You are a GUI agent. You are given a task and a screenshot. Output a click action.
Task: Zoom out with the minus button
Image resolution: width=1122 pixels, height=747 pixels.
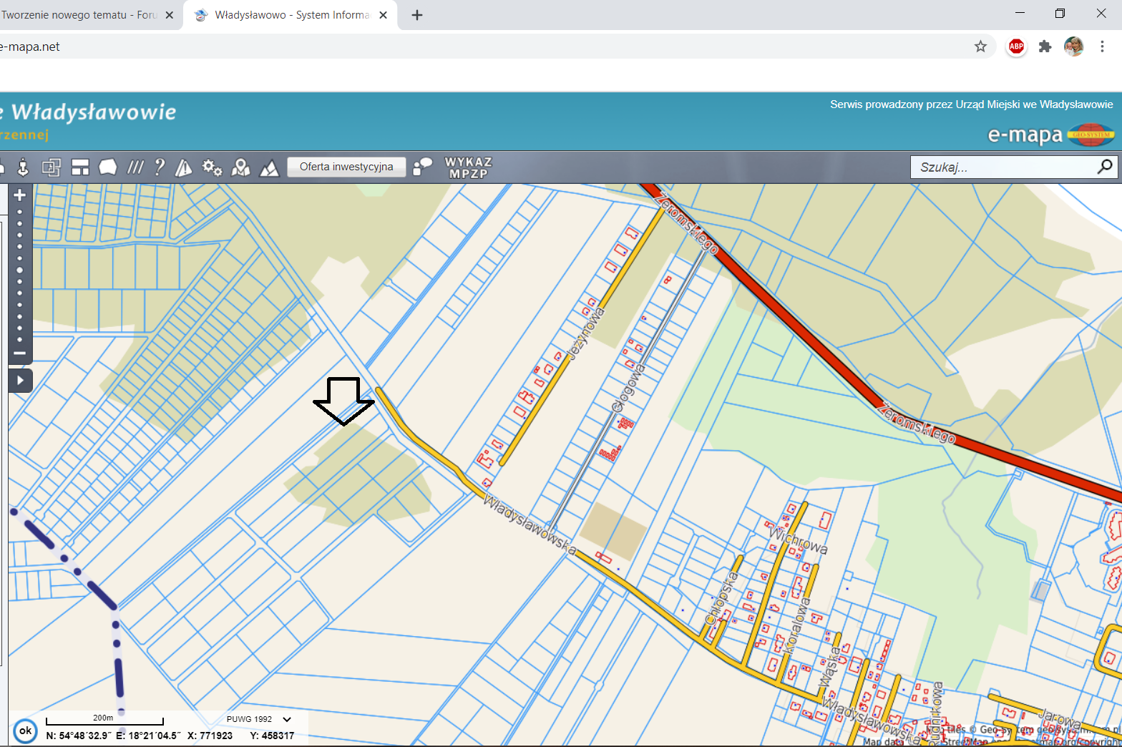point(20,353)
